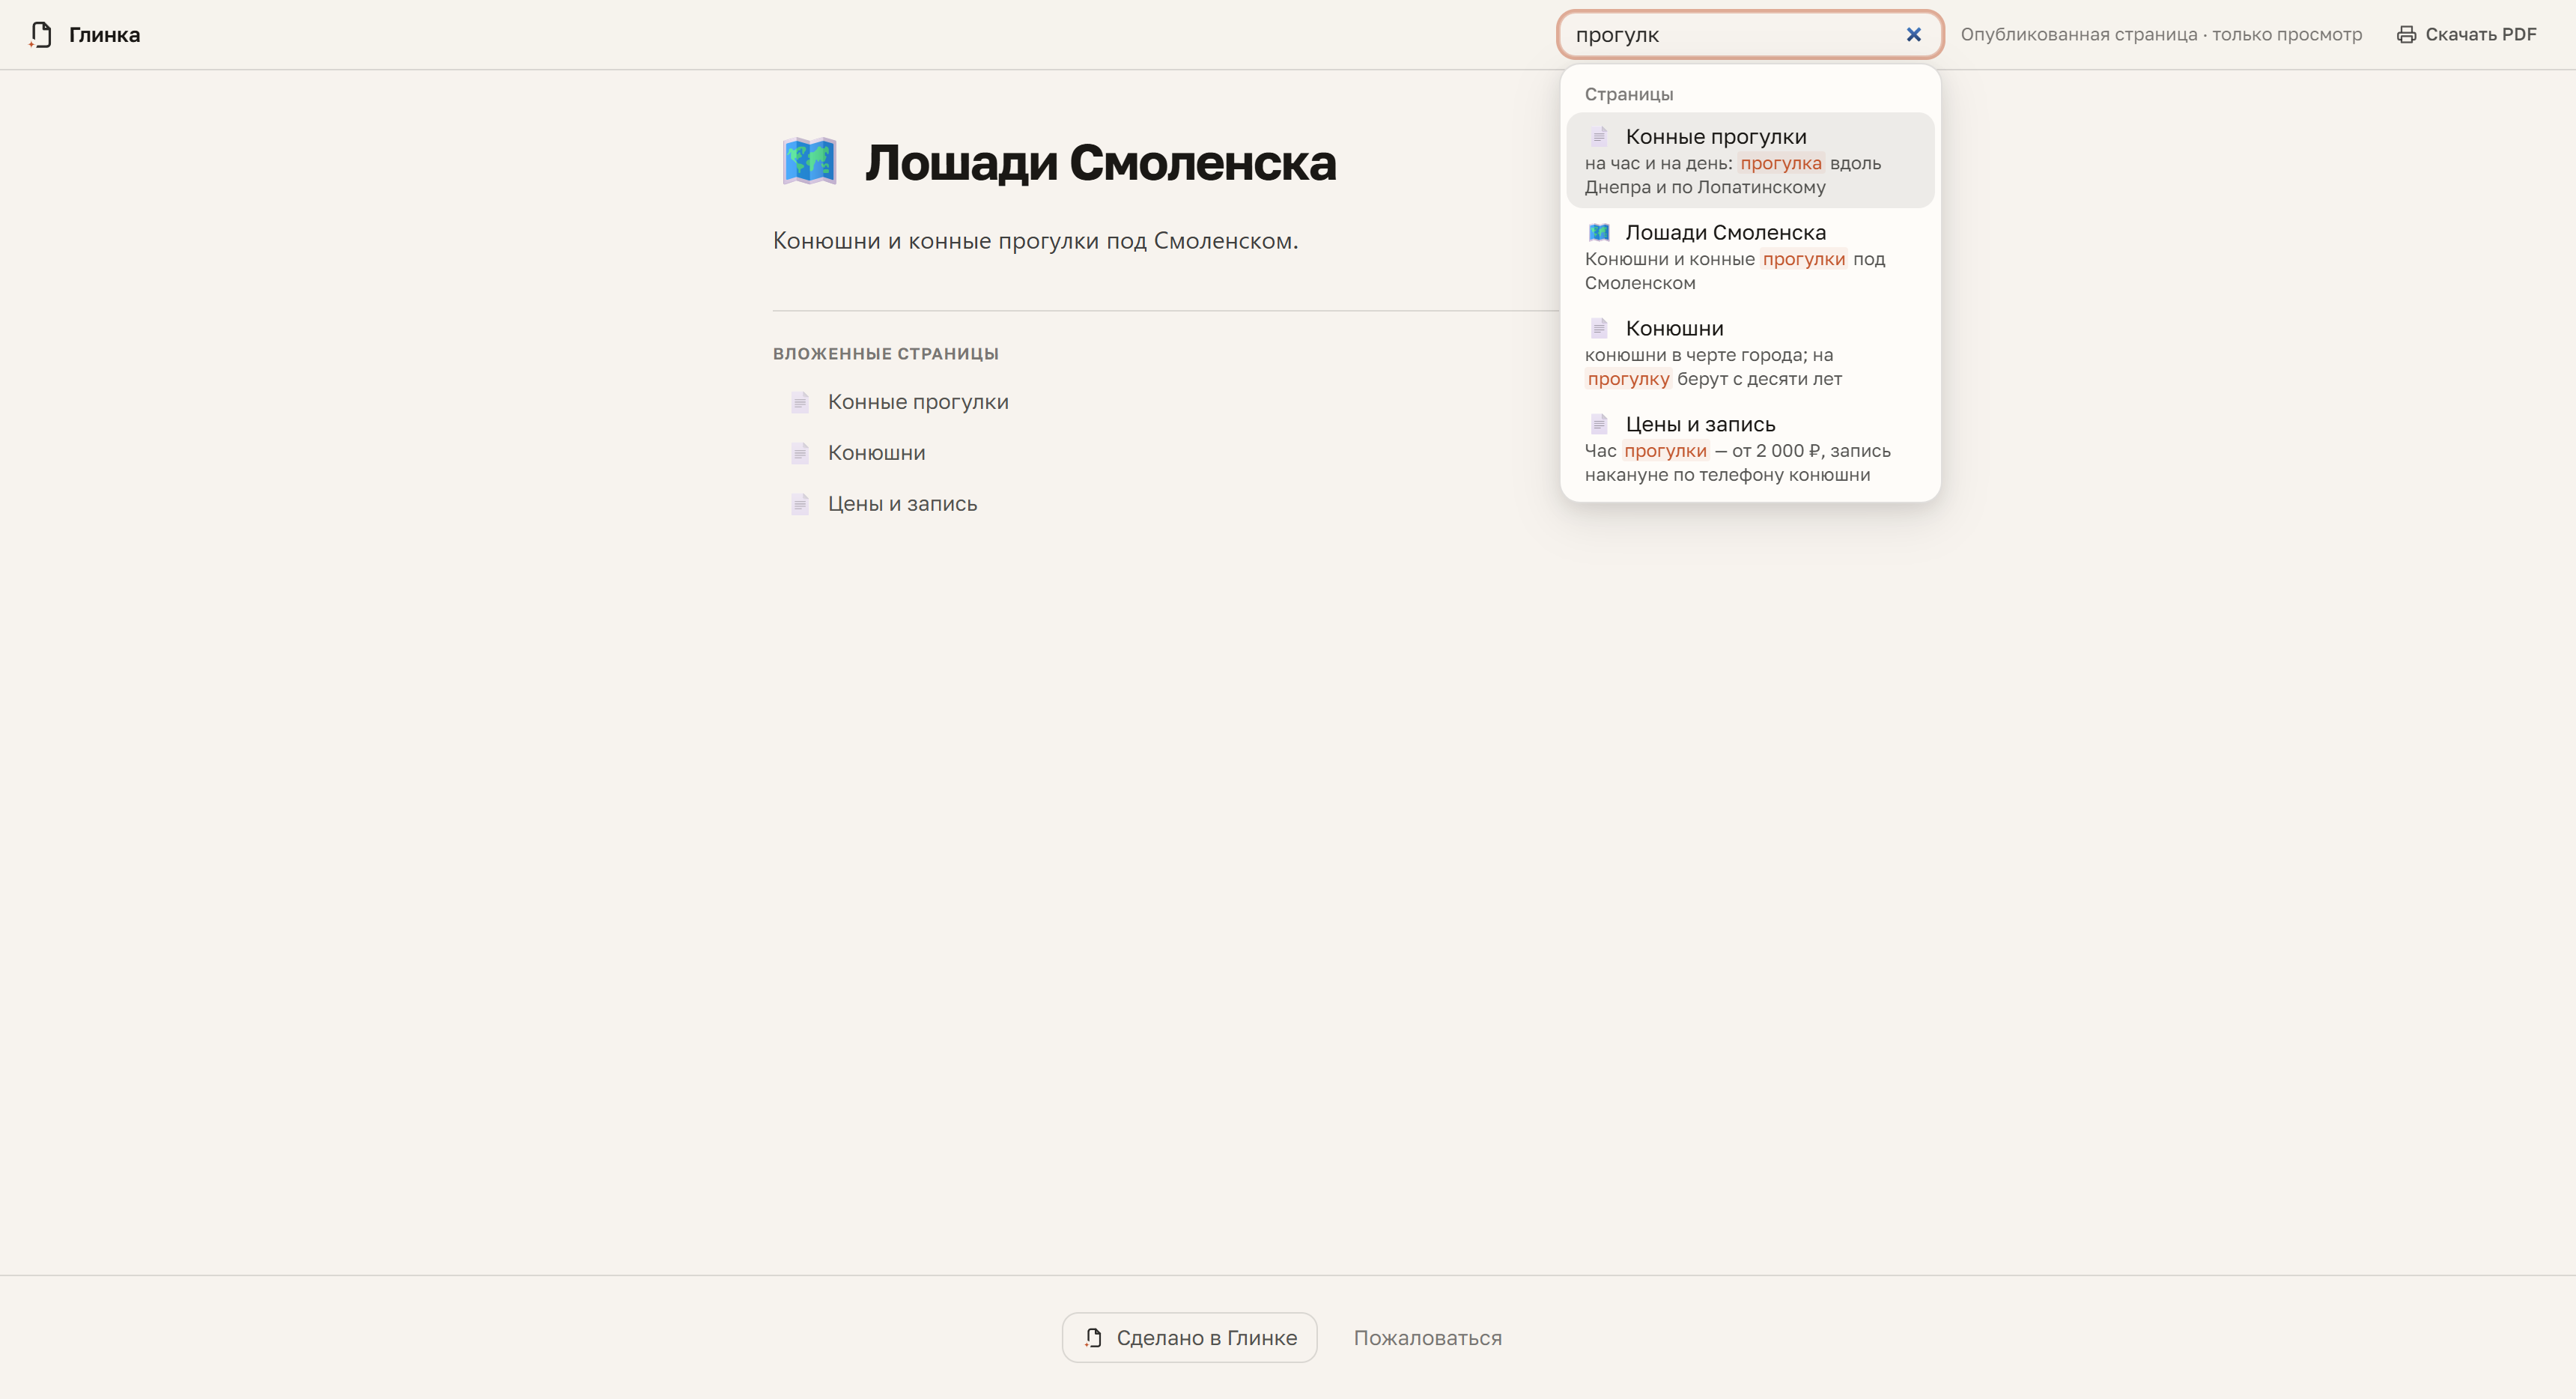The height and width of the screenshot is (1399, 2576).
Task: Click document icon of Цены и запись search result
Action: tap(1599, 424)
